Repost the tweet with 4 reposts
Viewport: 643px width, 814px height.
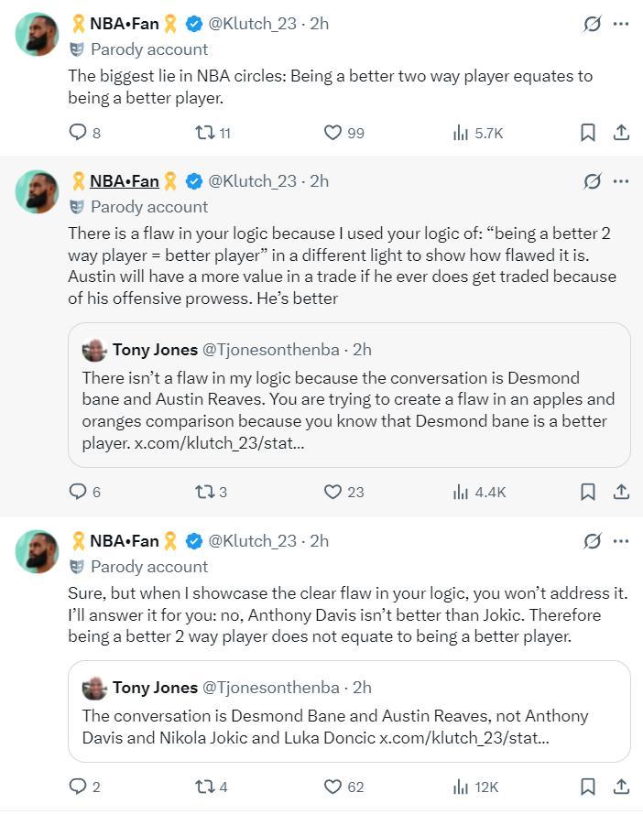(205, 786)
